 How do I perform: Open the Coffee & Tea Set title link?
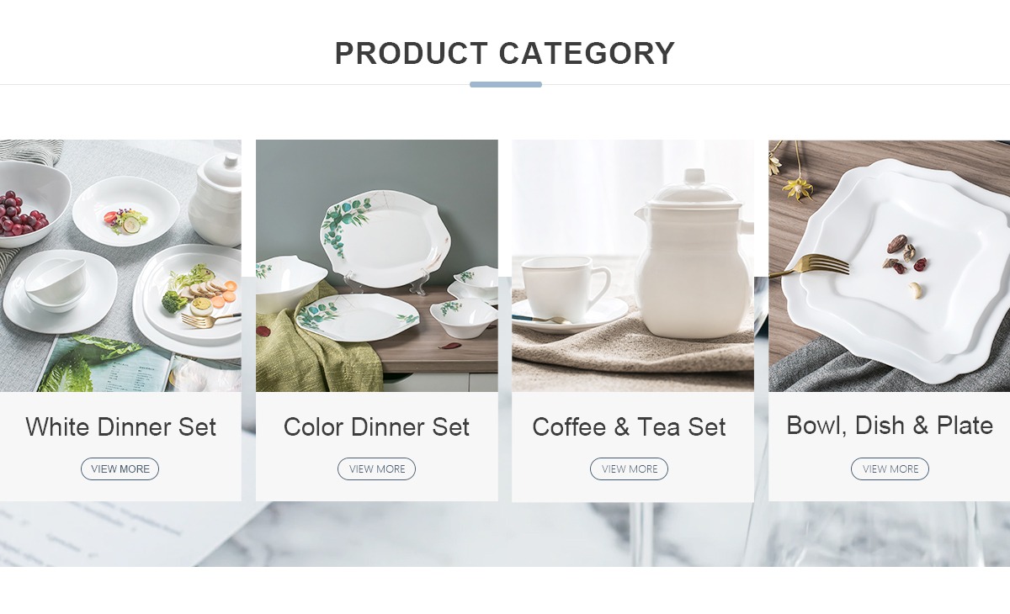(x=629, y=426)
